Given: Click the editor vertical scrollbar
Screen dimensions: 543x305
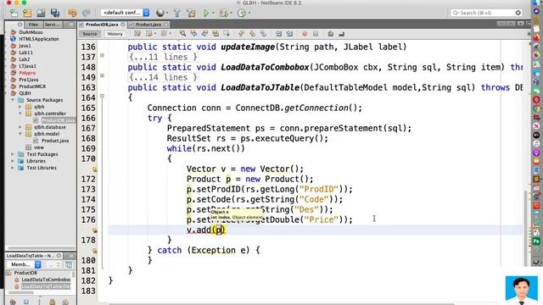Looking at the screenshot, I should (x=527, y=228).
